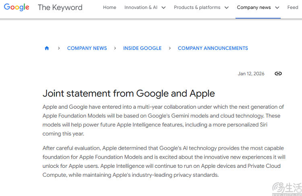The image size is (302, 196).
Task: Expand the Company news dropdown arrow
Action: 277,8
